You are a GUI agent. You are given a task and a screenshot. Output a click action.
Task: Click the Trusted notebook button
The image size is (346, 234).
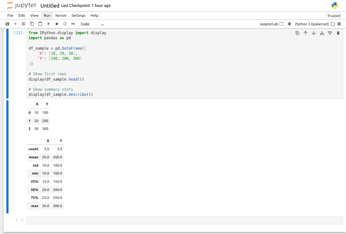point(334,16)
